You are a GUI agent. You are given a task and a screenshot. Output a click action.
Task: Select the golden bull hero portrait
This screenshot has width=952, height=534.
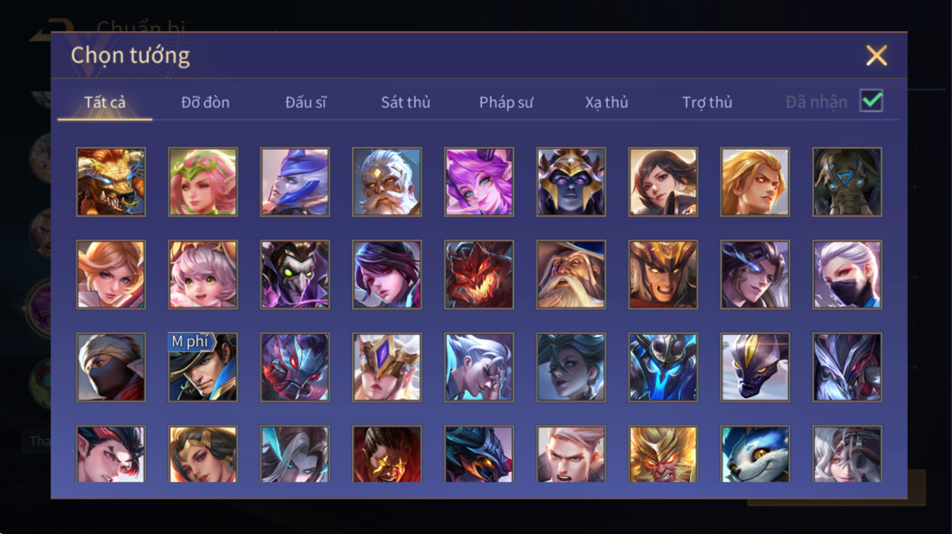point(111,182)
